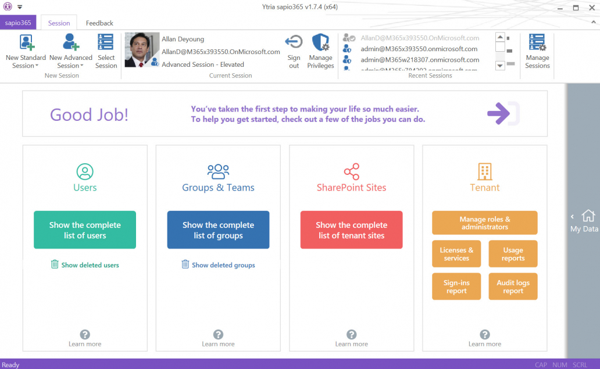Click the SharePoint Sites share icon
600x369 pixels.
coord(352,171)
